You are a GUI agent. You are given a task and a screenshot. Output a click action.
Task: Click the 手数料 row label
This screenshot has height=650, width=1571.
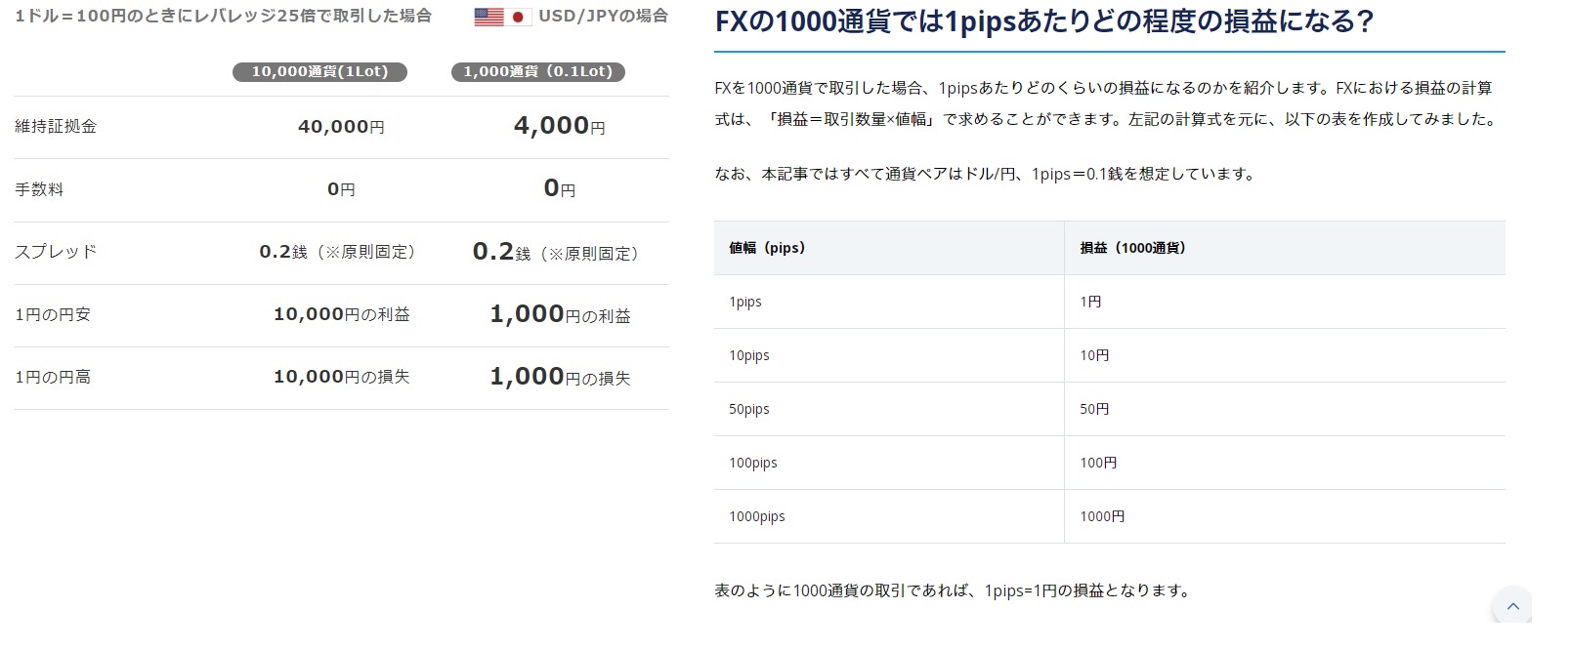pos(39,189)
